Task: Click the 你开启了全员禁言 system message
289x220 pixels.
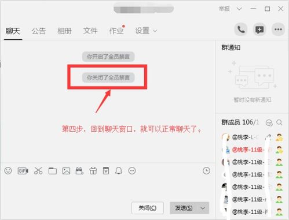Action: (x=108, y=57)
